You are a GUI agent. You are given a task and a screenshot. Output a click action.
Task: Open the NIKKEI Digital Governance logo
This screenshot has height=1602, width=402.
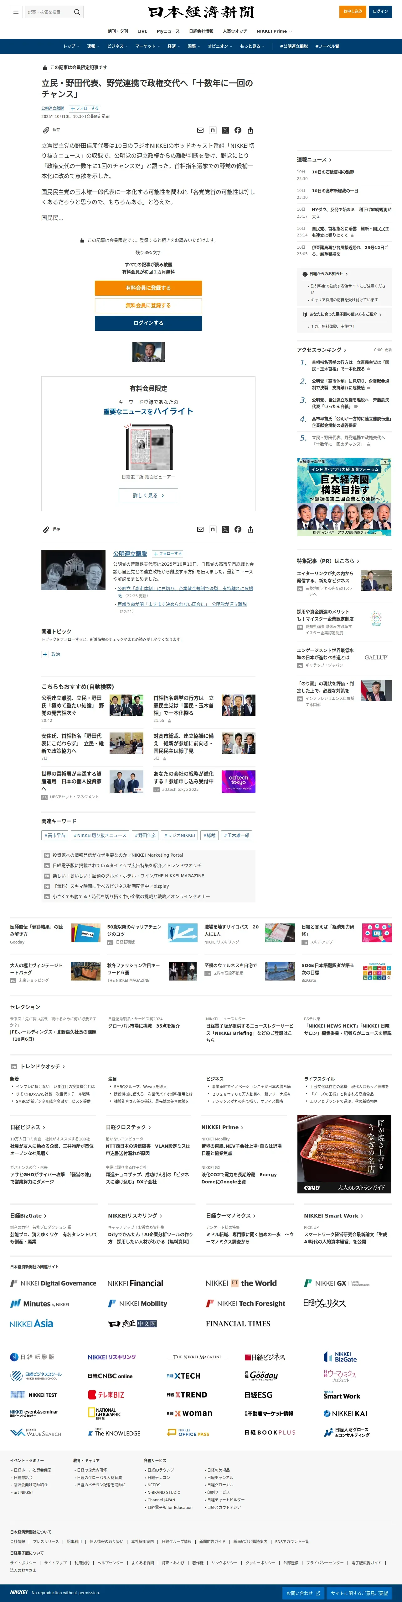tap(54, 1283)
